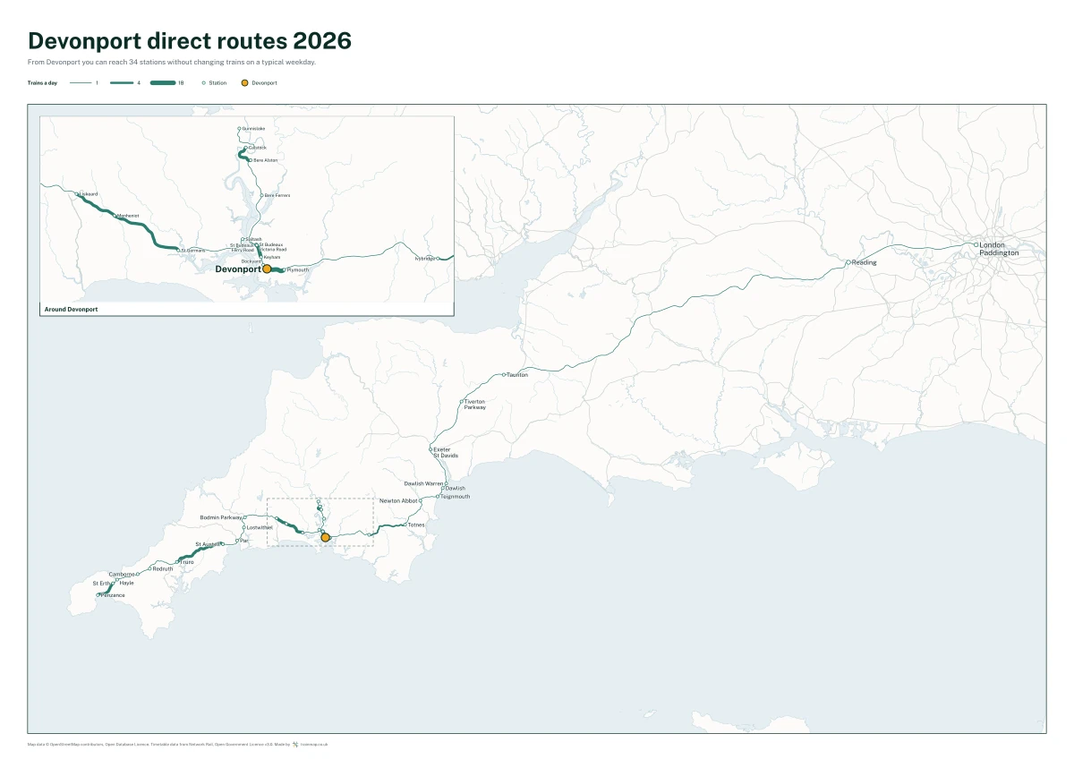Click the Bere Alston station label
The image size is (1074, 768).
click(265, 160)
